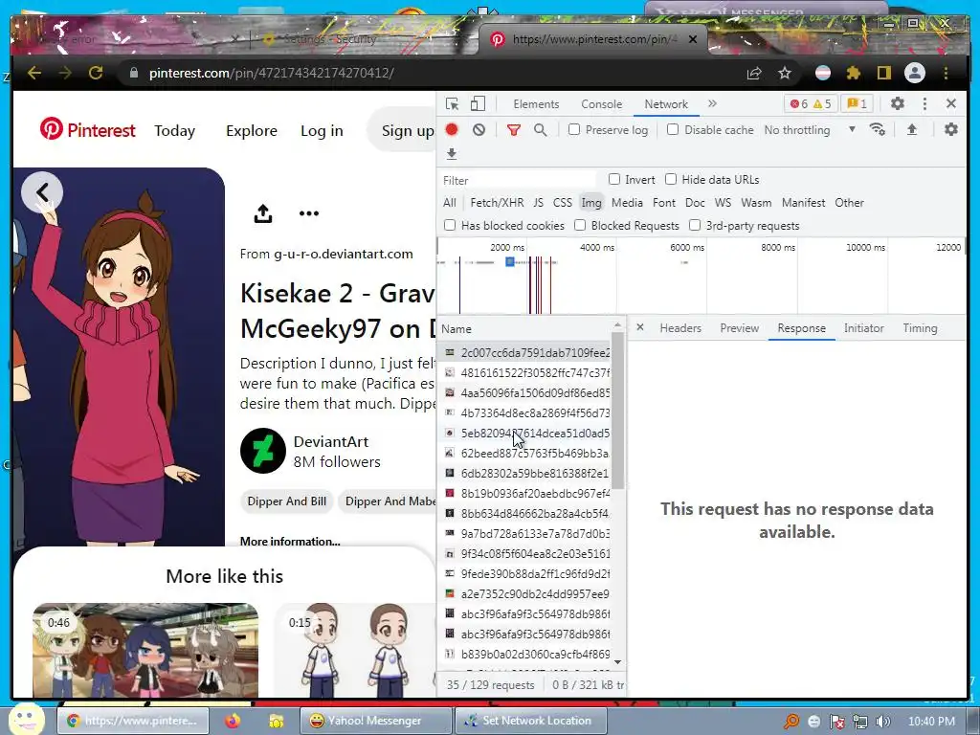Screen dimensions: 980x735
Task: Open the browser extensions puzzle icon
Action: click(853, 73)
